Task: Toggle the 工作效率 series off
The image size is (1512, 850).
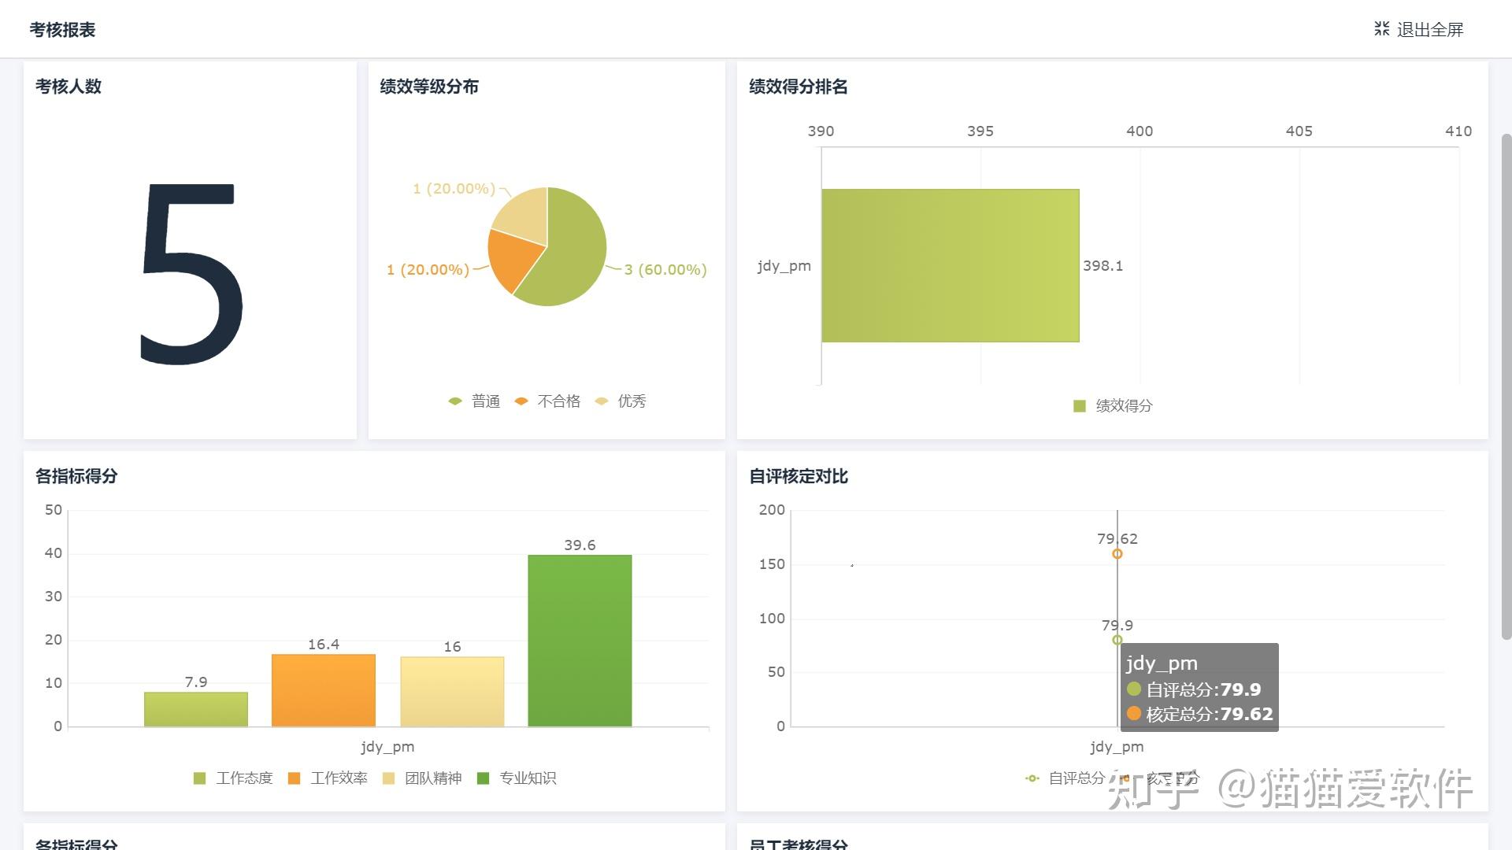Action: (x=292, y=778)
